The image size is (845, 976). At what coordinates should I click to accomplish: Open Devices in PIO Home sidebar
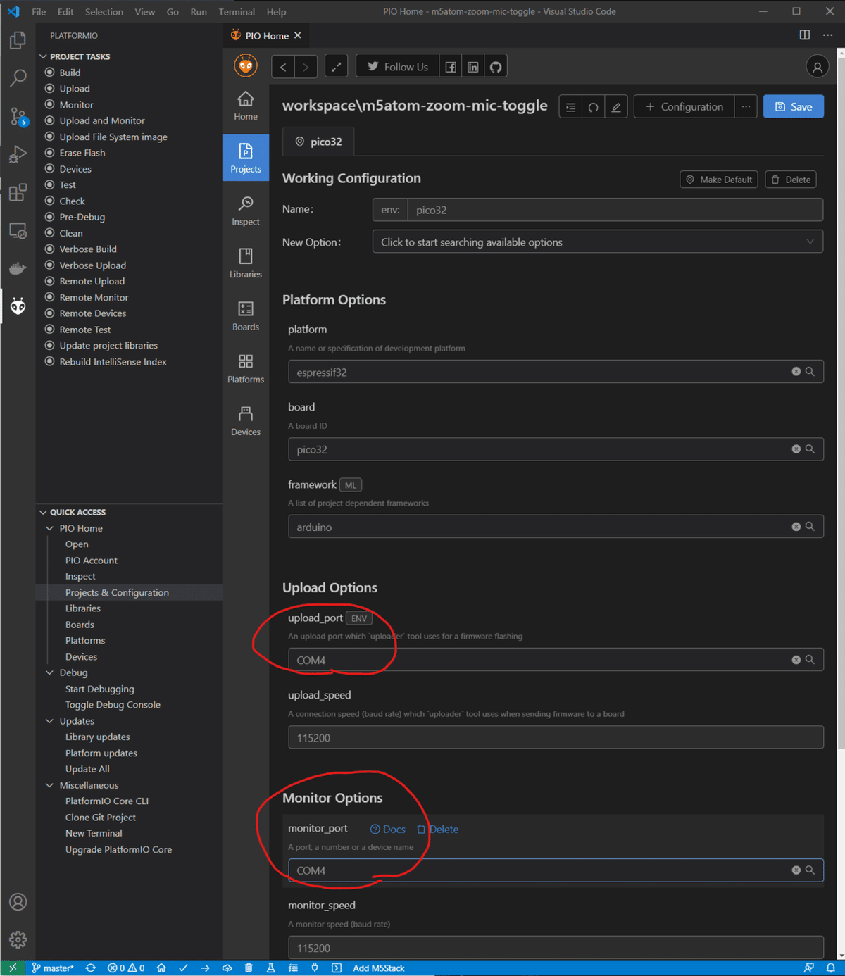point(246,422)
